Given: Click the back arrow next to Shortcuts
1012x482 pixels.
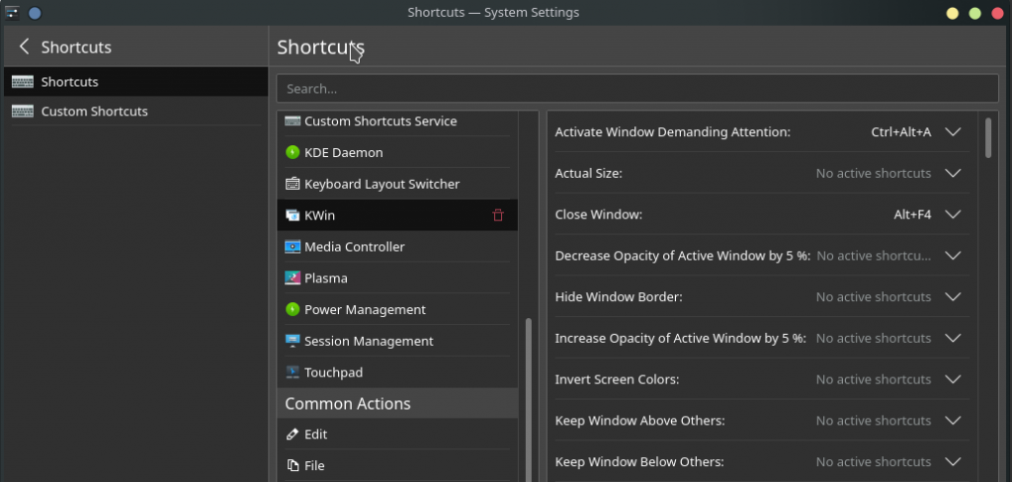Looking at the screenshot, I should point(25,46).
